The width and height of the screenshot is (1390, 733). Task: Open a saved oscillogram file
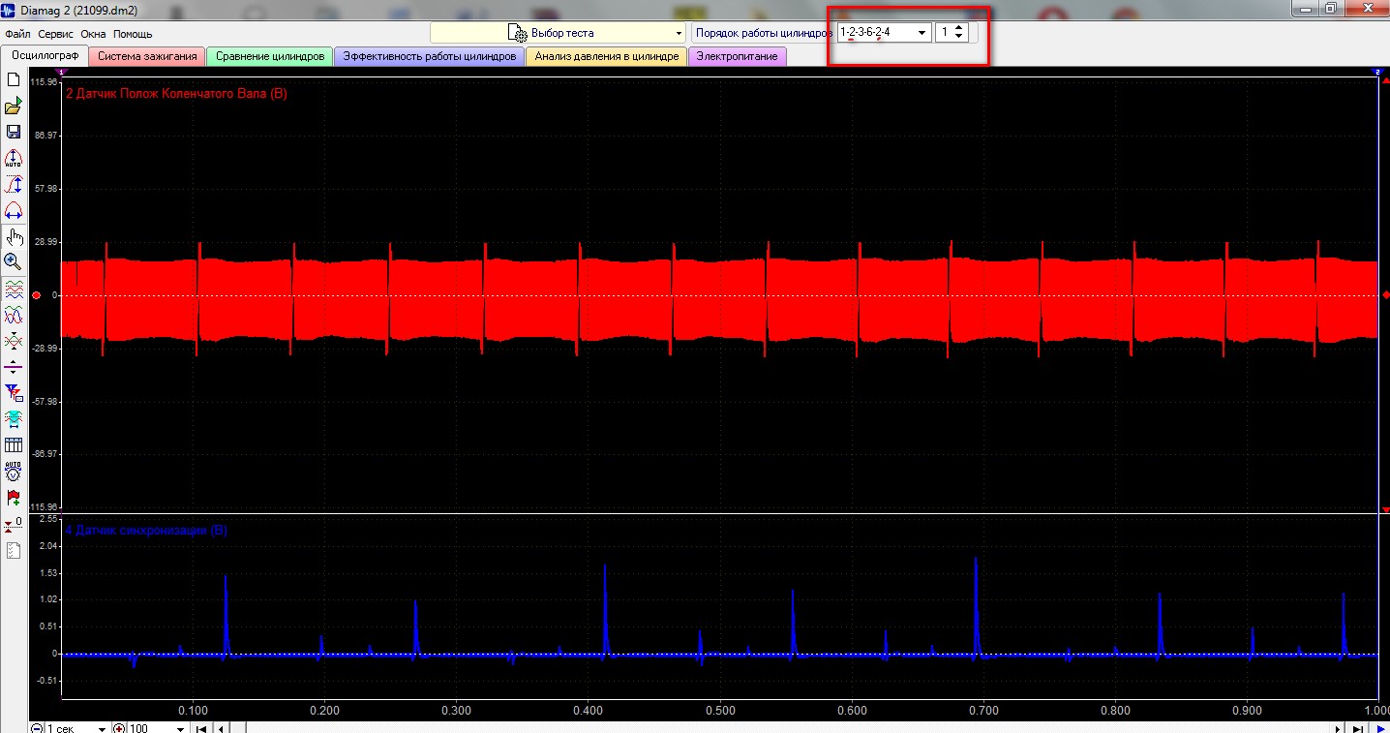[14, 107]
